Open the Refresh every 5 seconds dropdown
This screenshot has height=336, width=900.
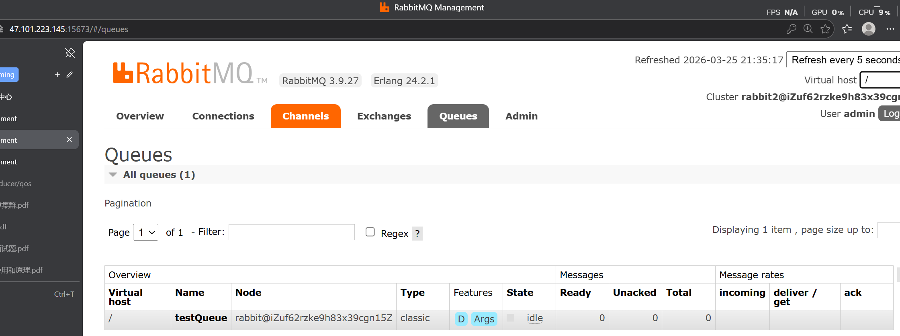click(x=843, y=60)
